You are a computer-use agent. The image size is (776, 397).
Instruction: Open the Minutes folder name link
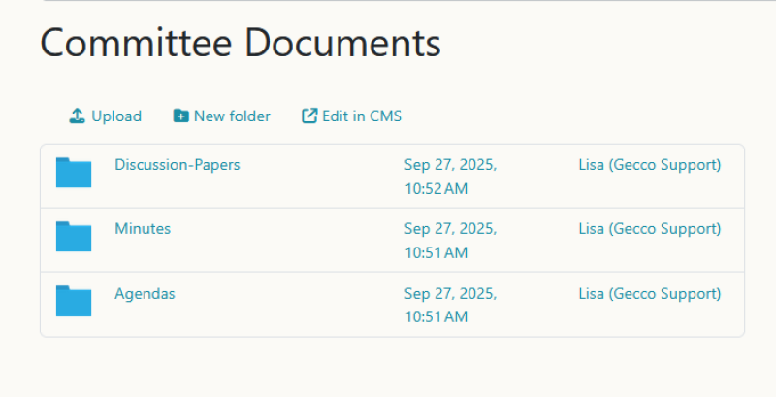pyautogui.click(x=143, y=229)
